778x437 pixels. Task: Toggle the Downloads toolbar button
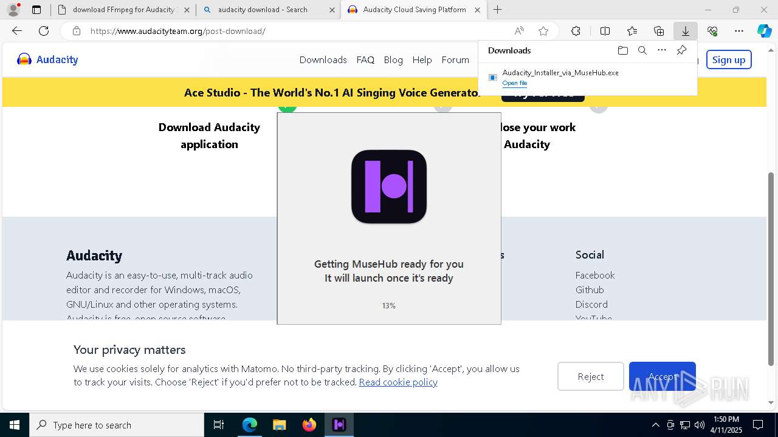(686, 31)
